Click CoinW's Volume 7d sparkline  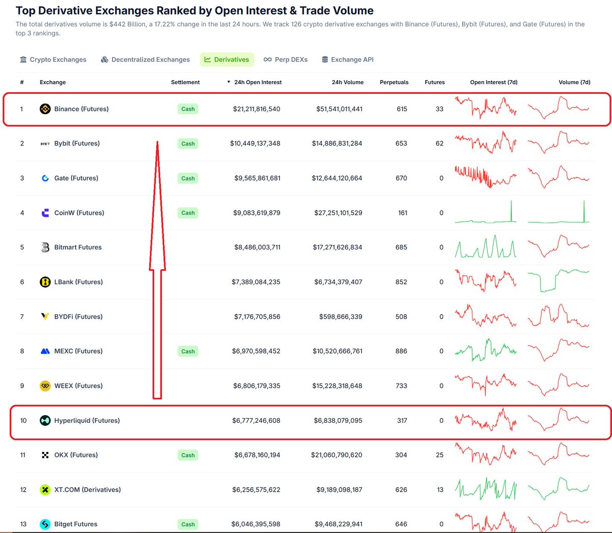[558, 212]
